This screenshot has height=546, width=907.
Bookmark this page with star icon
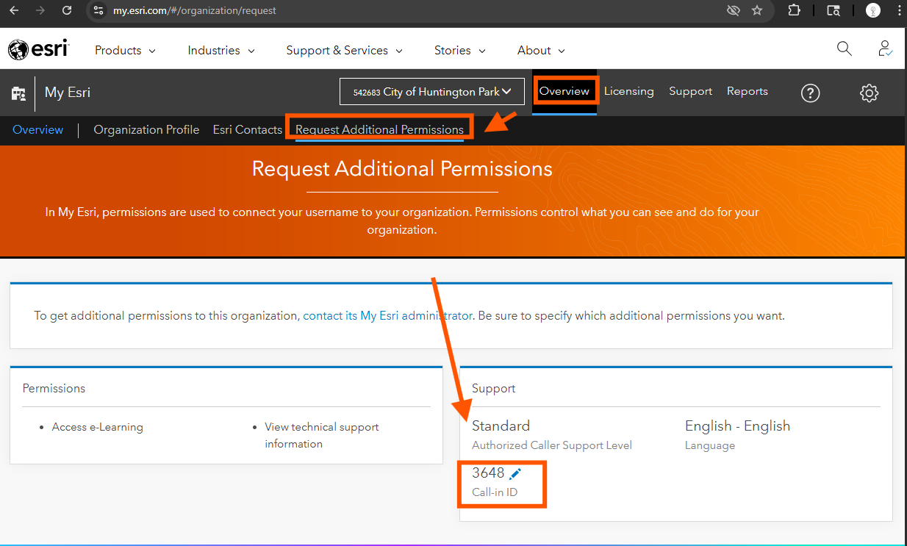click(757, 10)
